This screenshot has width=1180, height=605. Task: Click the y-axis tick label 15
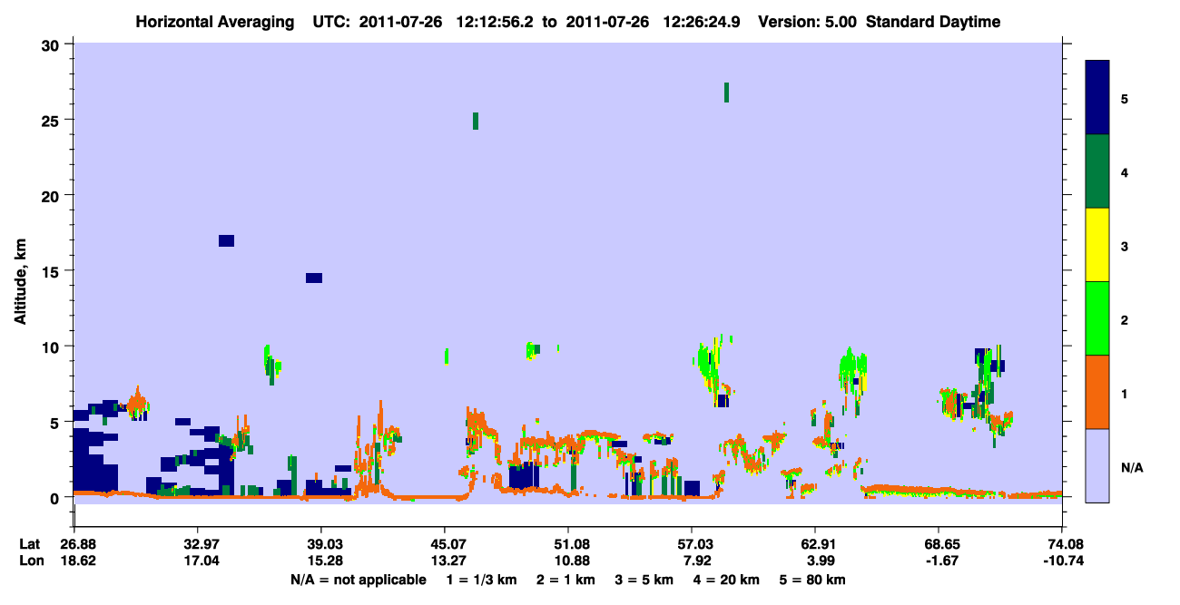[x=53, y=271]
